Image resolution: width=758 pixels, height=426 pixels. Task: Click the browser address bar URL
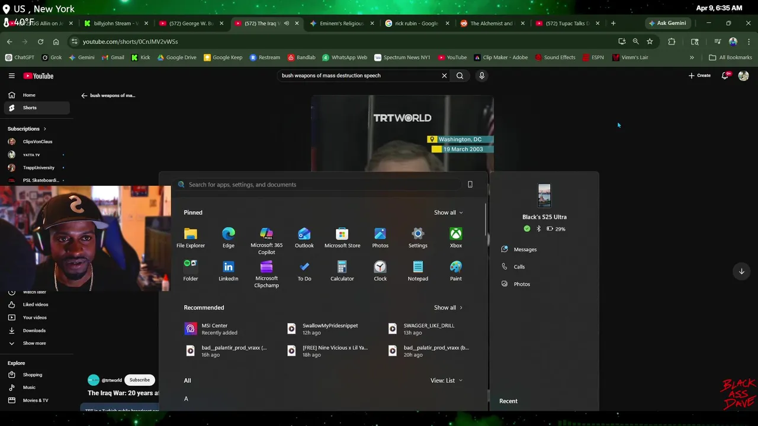(x=130, y=41)
